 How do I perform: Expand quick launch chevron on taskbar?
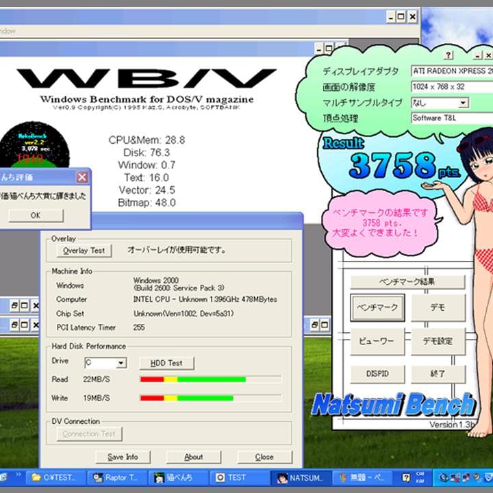click(x=18, y=474)
